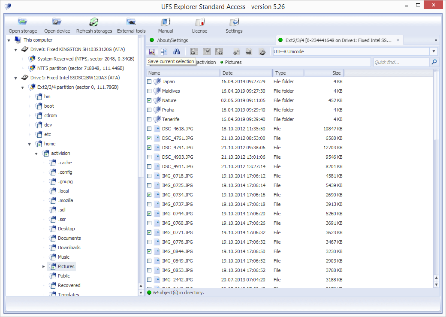Screen dimensions: 446x317
Task: Expand the Pictures folder tree node
Action: [43, 267]
